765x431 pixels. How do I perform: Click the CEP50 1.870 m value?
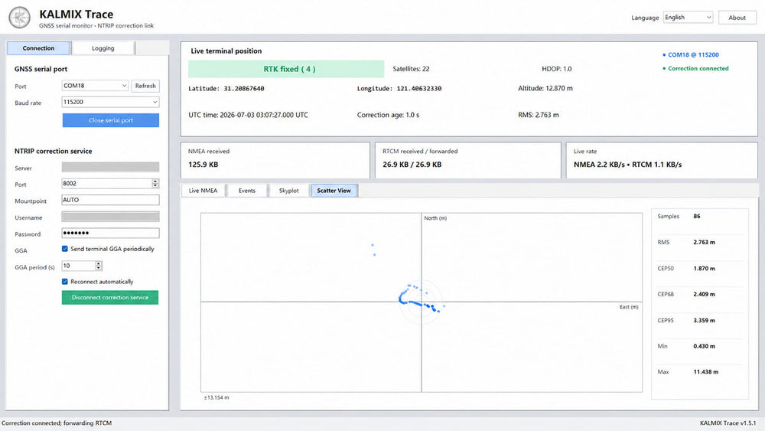click(704, 269)
